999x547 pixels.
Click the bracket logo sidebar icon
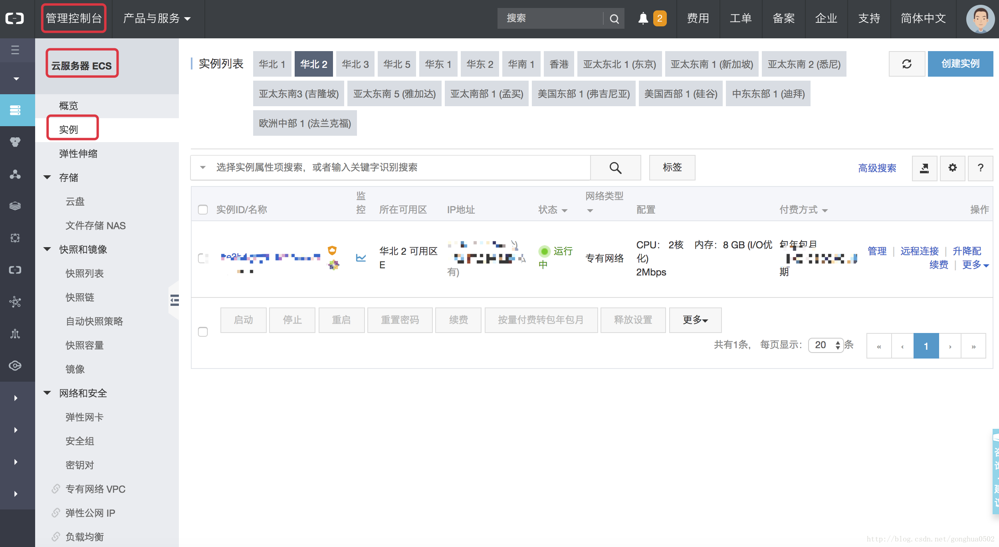[x=15, y=270]
